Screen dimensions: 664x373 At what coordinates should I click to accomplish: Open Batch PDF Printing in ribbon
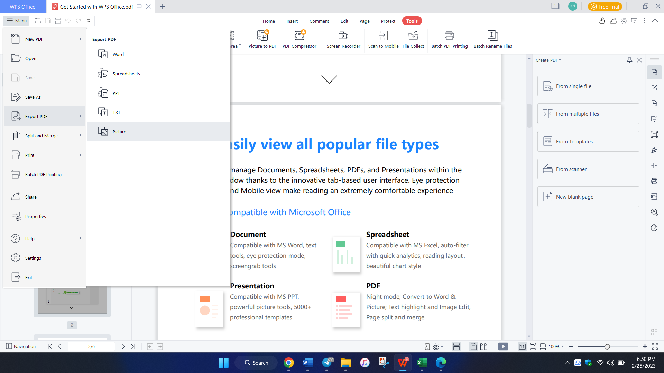pyautogui.click(x=450, y=39)
